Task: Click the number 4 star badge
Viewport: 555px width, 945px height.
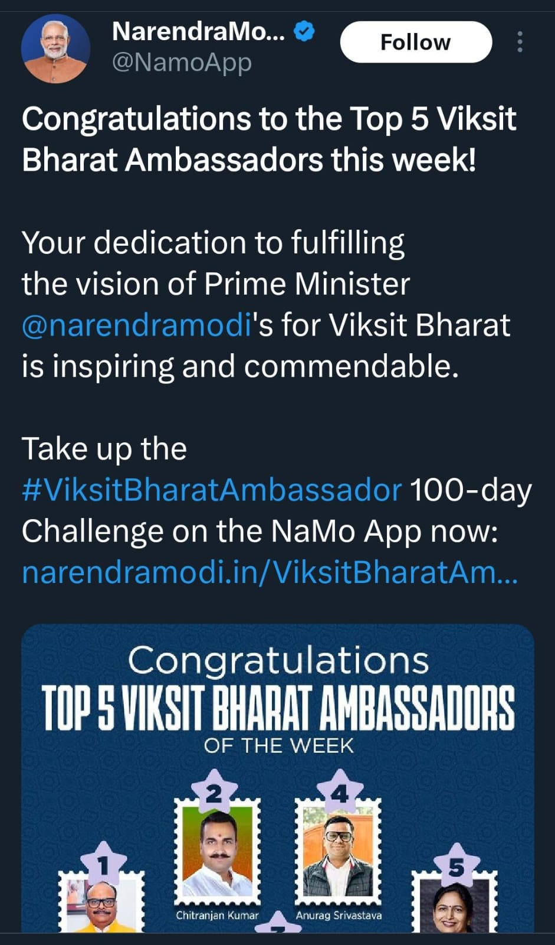Action: (340, 791)
